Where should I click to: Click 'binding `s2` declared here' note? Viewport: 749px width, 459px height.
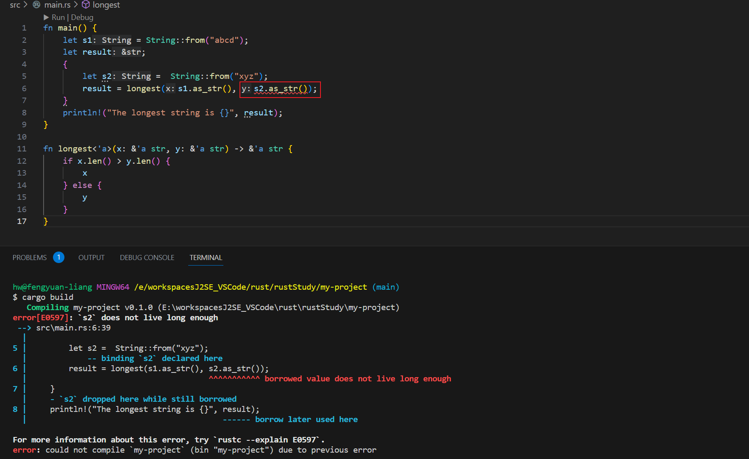(162, 358)
